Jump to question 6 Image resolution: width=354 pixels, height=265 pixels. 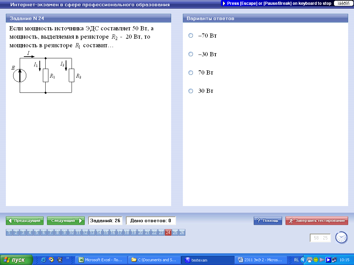point(44,232)
